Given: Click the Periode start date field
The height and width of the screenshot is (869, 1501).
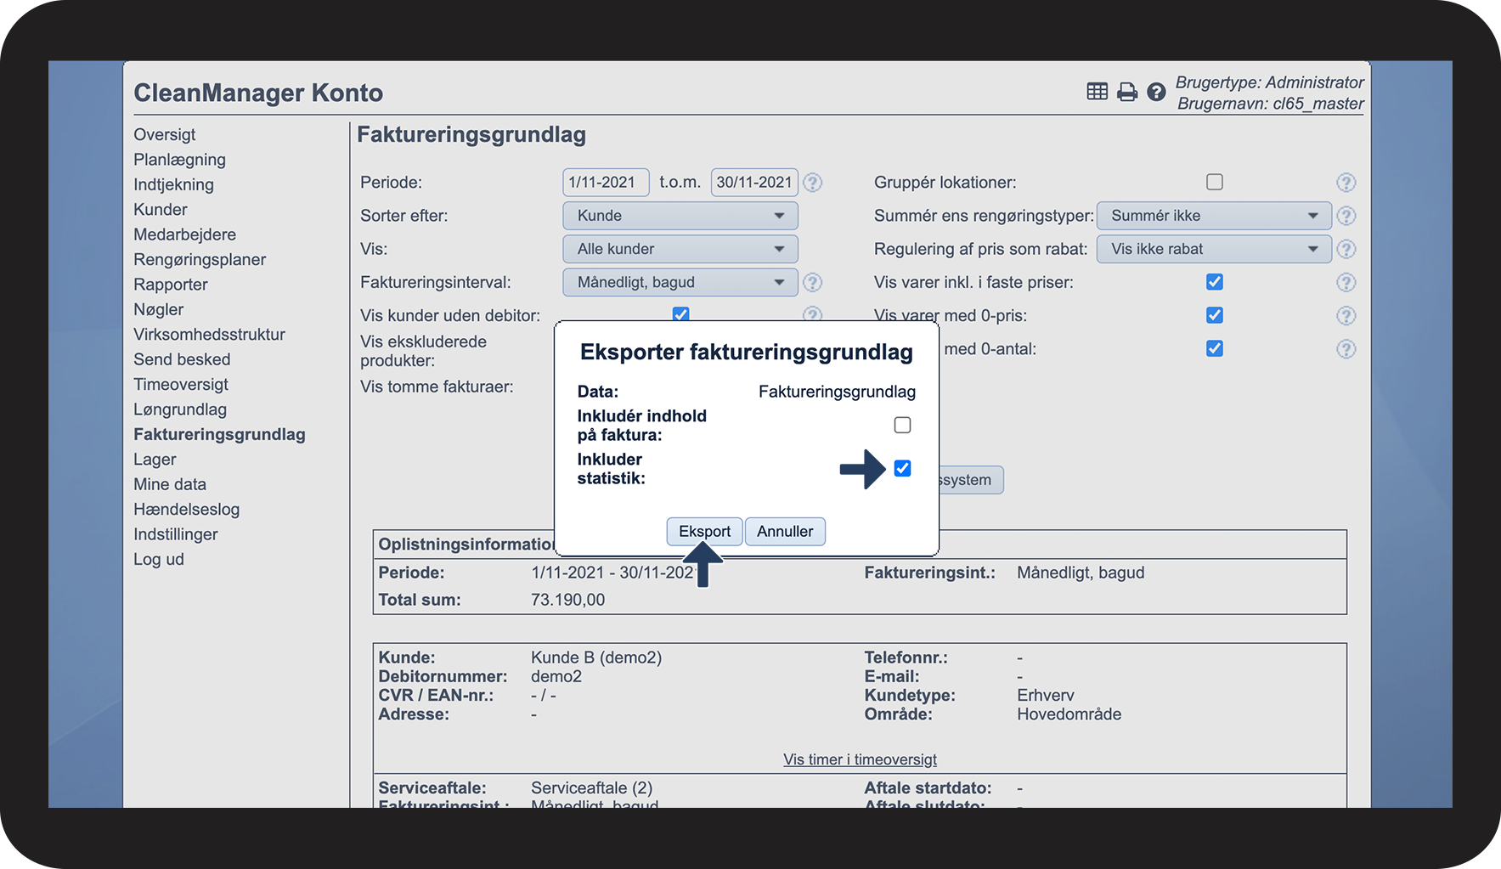Looking at the screenshot, I should [x=605, y=183].
